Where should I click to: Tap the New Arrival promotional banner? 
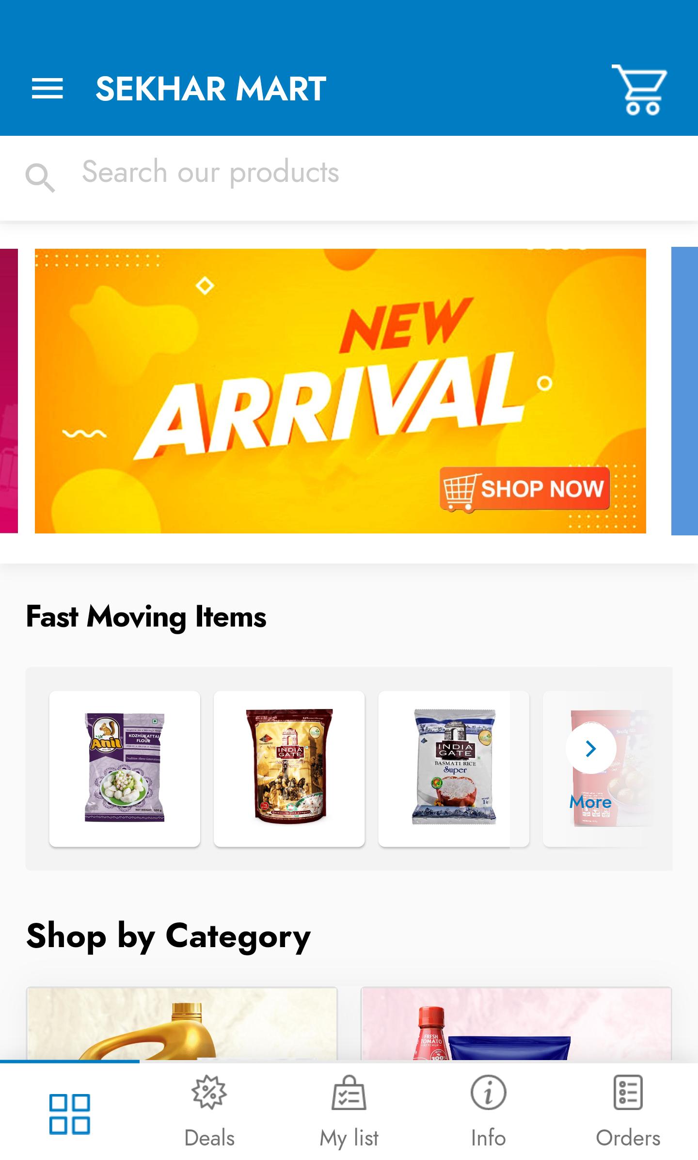click(x=340, y=391)
